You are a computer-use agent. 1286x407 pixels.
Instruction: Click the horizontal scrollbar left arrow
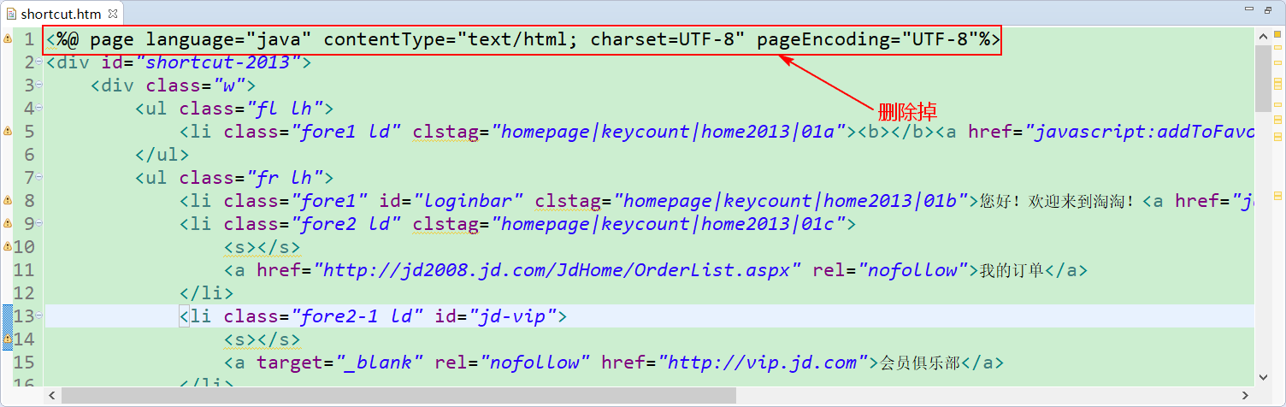pyautogui.click(x=52, y=395)
